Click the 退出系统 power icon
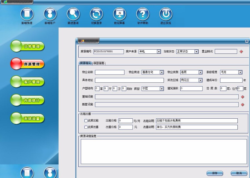Screen dimensions: 250x178 [x=166, y=14]
